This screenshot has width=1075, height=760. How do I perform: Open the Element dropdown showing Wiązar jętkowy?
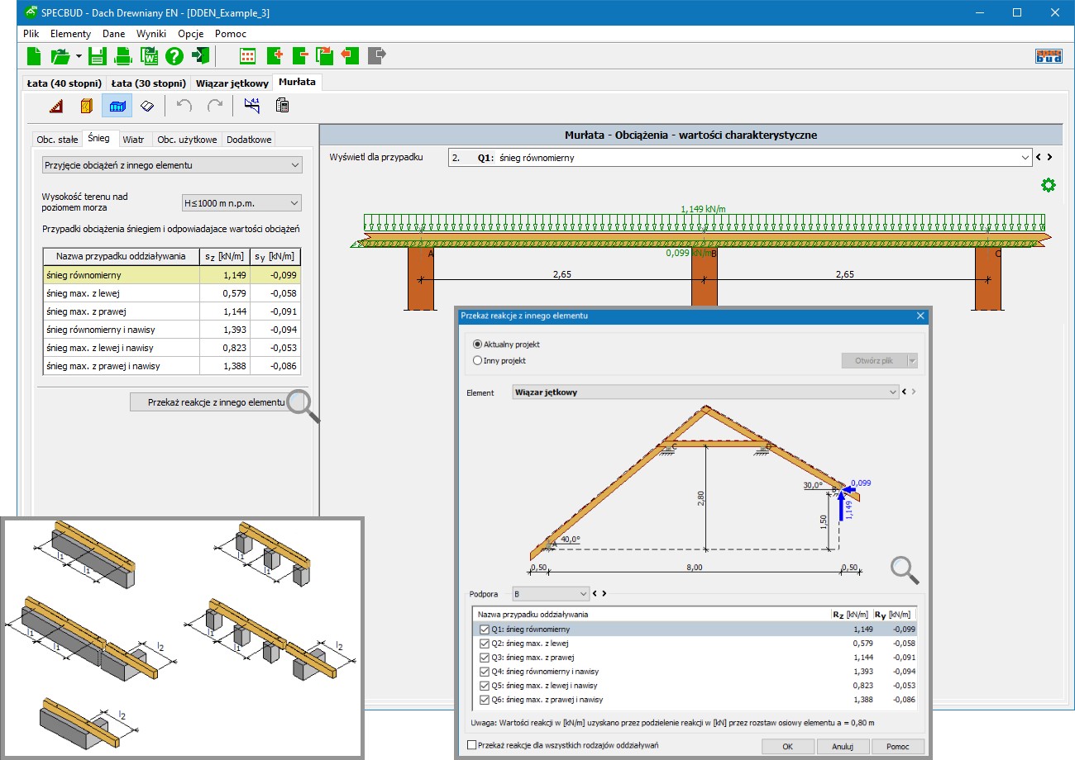pyautogui.click(x=705, y=392)
